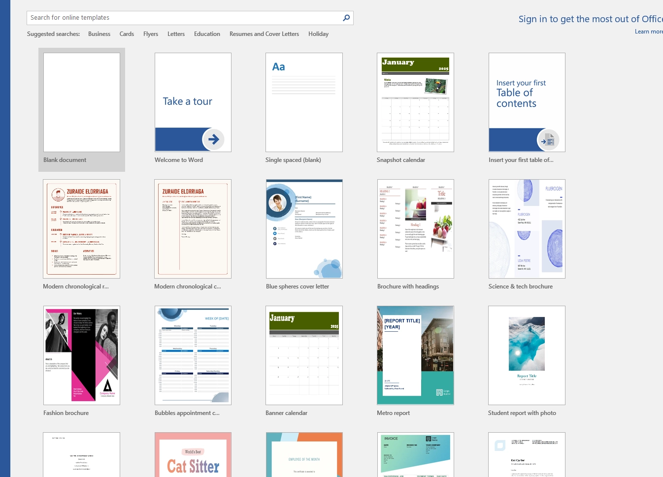Click the 'Brochure with headings' caption
The width and height of the screenshot is (663, 477).
tap(408, 286)
